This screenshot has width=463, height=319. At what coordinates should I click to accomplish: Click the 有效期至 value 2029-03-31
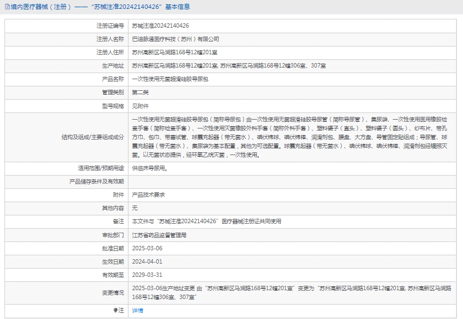[147, 275]
